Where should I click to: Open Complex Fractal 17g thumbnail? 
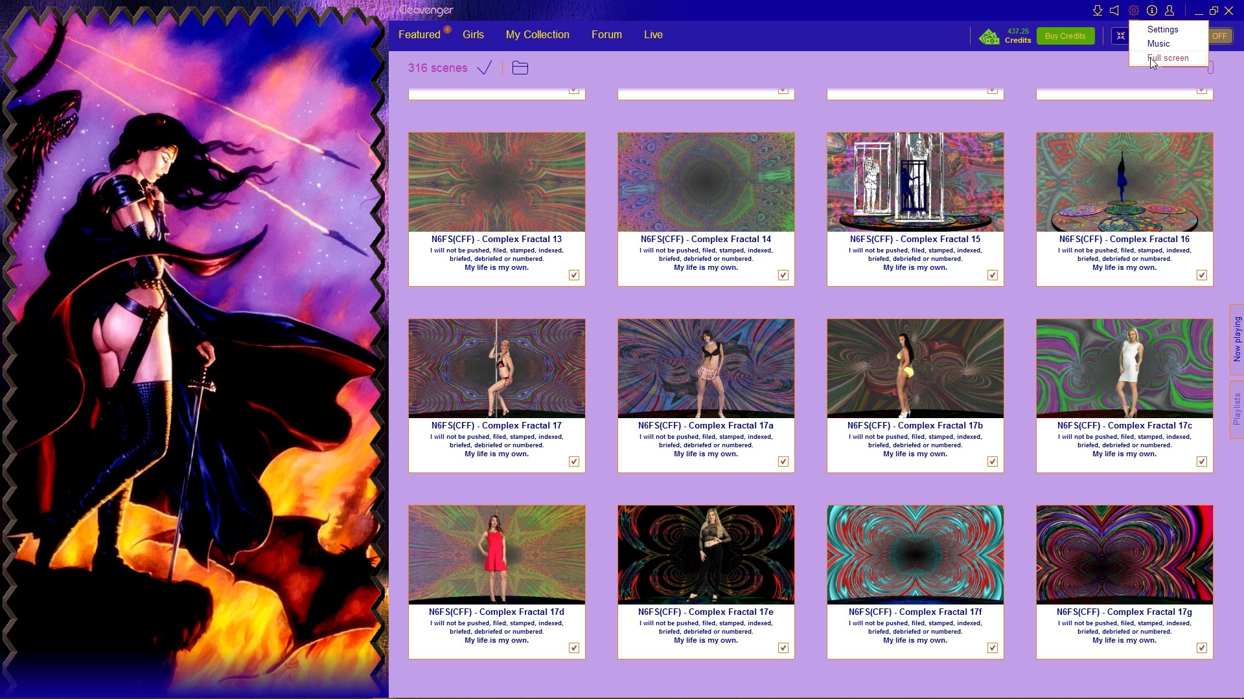coord(1125,555)
